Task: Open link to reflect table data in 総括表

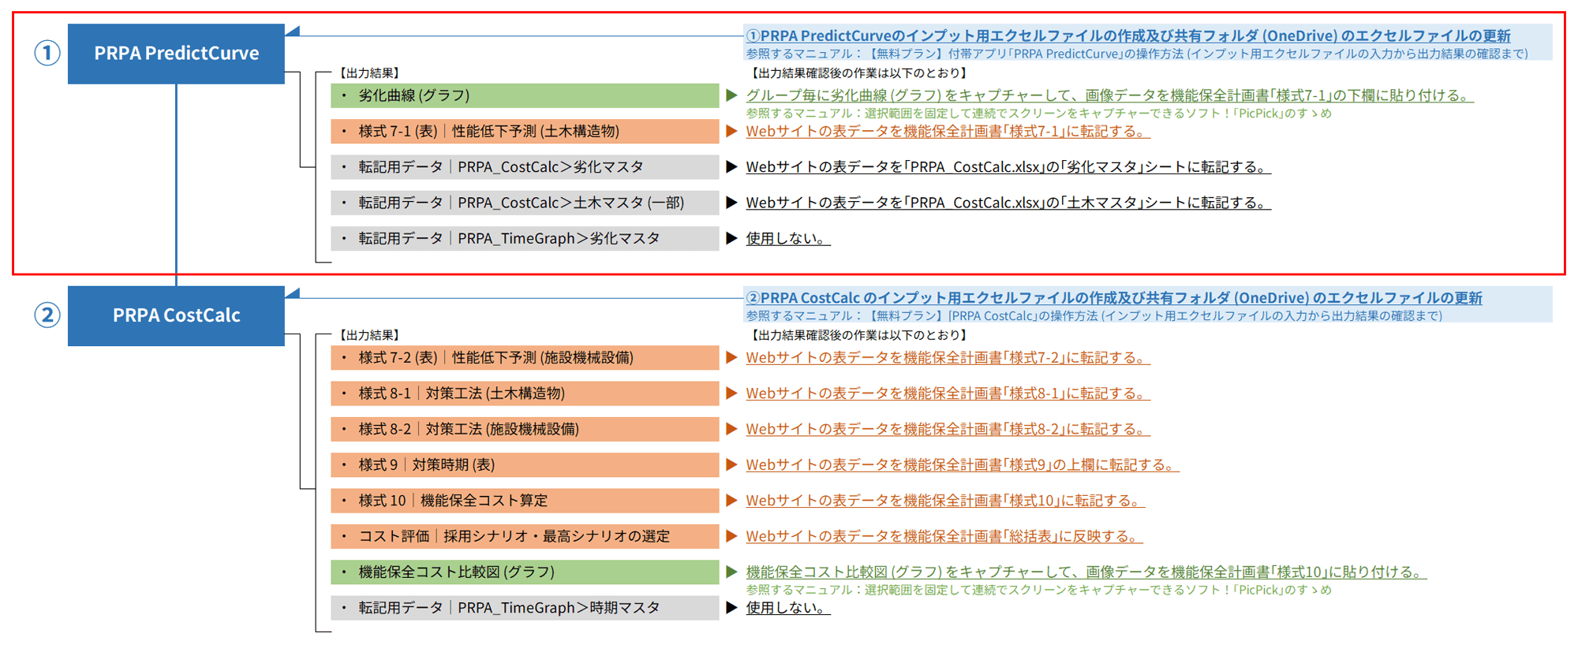Action: [944, 536]
